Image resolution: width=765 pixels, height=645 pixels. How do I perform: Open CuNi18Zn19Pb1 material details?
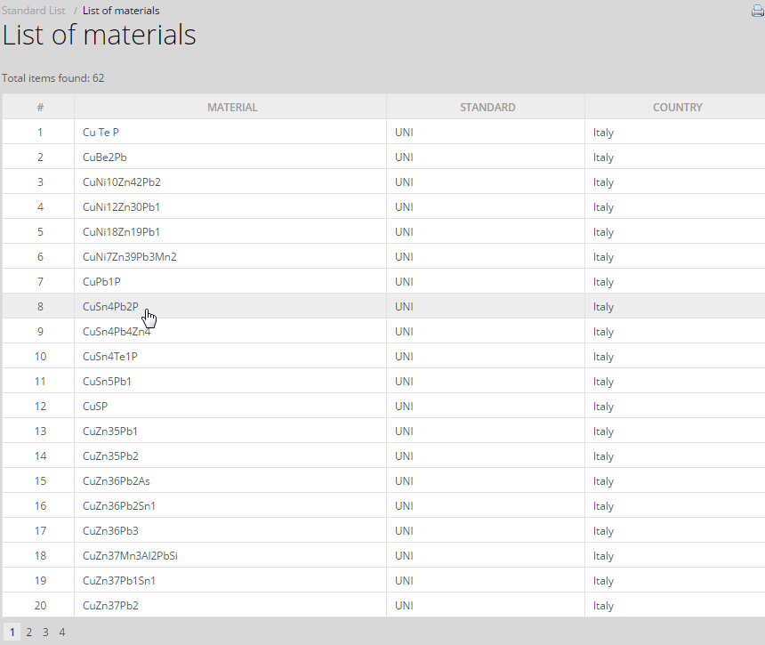(121, 232)
